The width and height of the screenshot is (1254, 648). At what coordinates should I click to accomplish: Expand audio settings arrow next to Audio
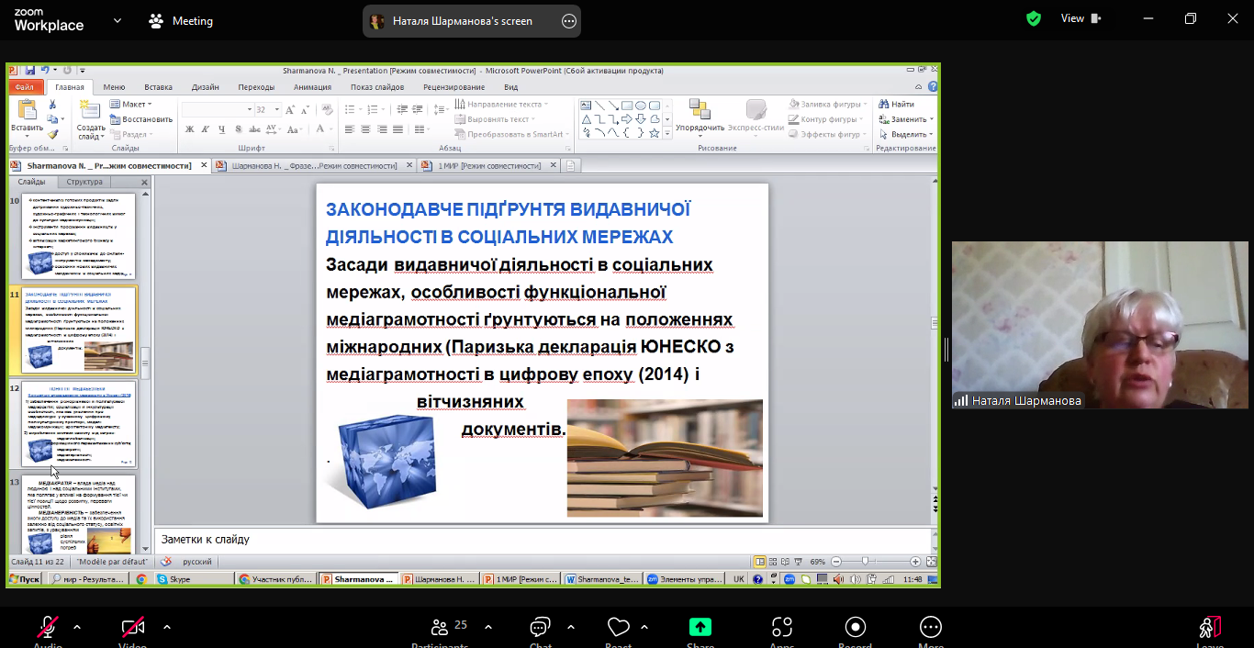[77, 627]
